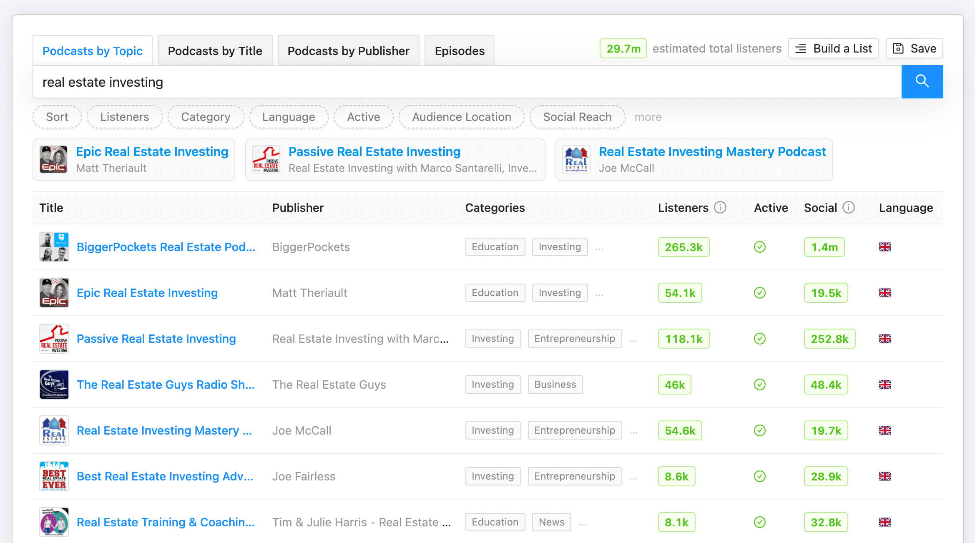Screen dimensions: 975x543
Task: Click the blue search magnifier button
Action: coord(922,81)
